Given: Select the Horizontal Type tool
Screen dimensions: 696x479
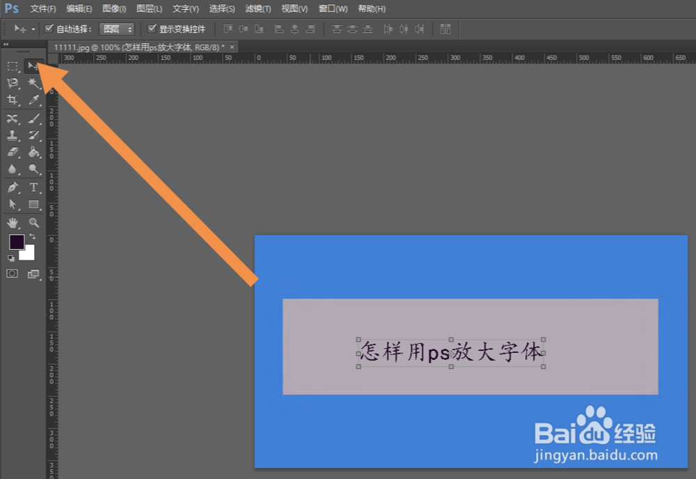Looking at the screenshot, I should click(33, 187).
